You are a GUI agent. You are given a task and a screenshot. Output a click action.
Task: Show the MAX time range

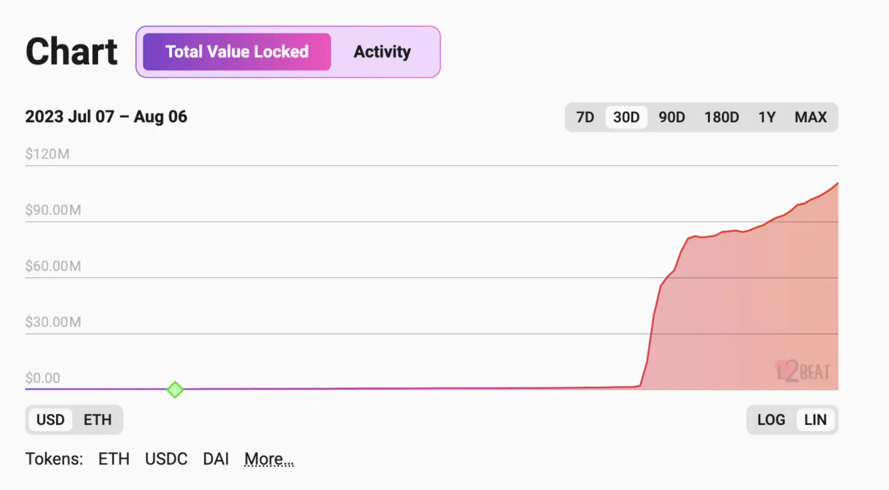pos(810,117)
